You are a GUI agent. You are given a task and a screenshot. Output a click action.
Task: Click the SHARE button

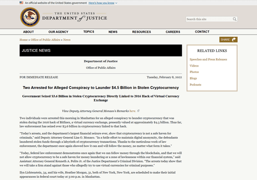[229, 39]
